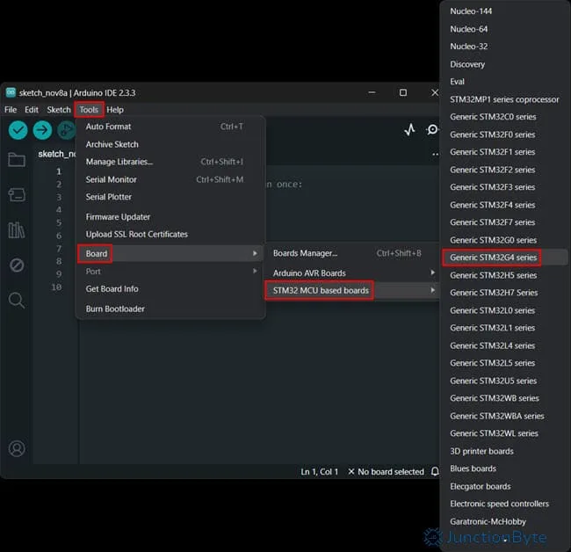This screenshot has height=552, width=571.
Task: Expand Arduino AVR Boards submenu arrow
Action: (432, 272)
